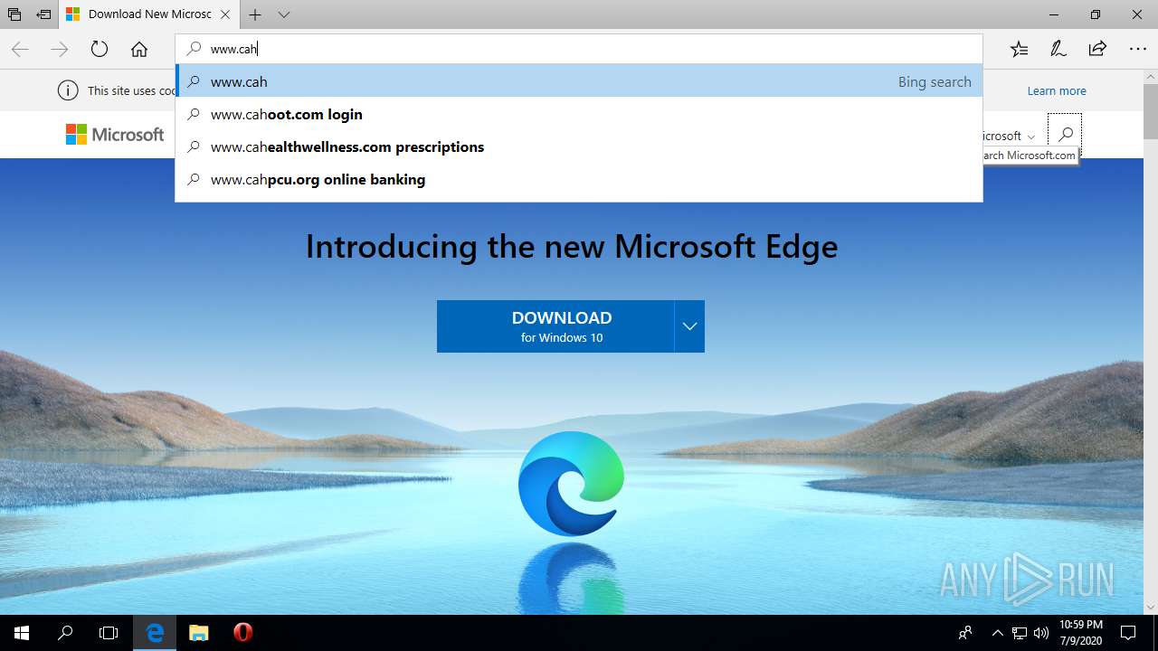Click DOWNLOAD for Windows 10 button
The image size is (1158, 651).
(x=555, y=326)
